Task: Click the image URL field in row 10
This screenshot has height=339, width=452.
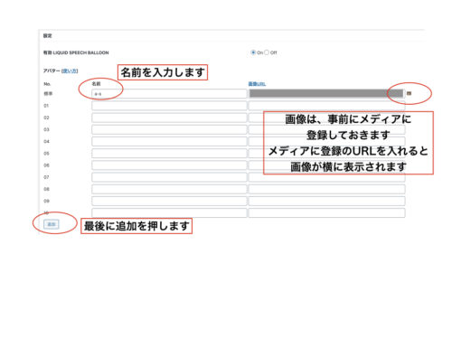Action: [x=327, y=213]
